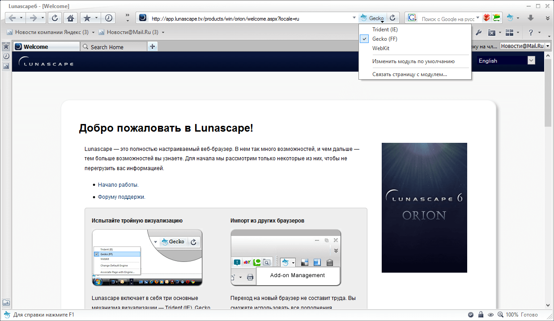Click the refresh icon next to Gecko engine
Viewport: 554px width, 321px height.
[x=392, y=18]
